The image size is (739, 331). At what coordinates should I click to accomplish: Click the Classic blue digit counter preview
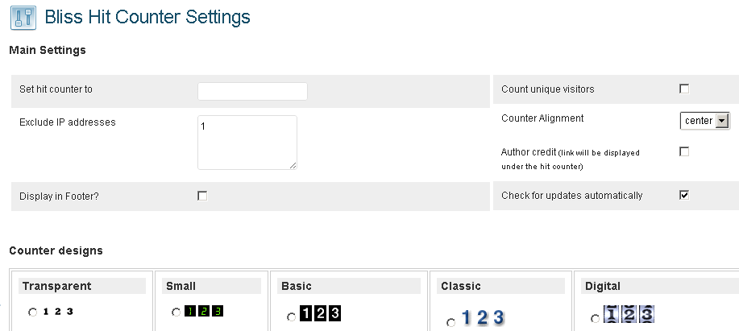[482, 317]
